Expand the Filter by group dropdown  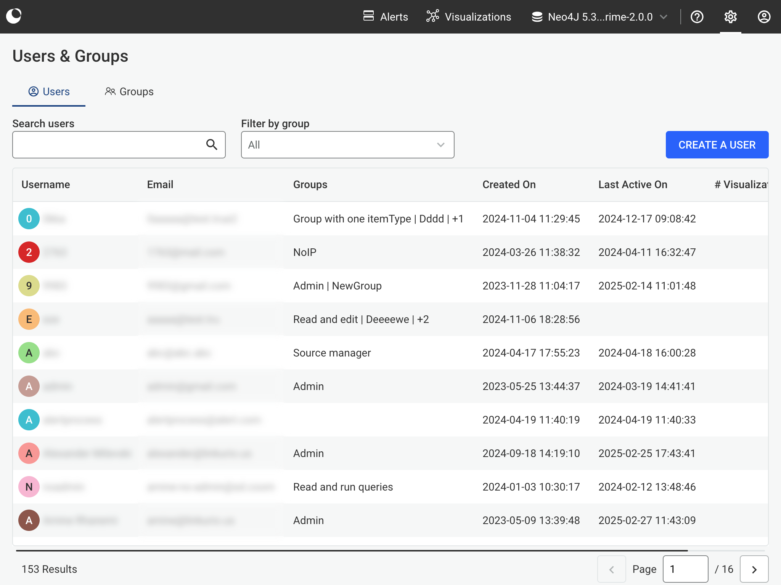[x=348, y=145]
